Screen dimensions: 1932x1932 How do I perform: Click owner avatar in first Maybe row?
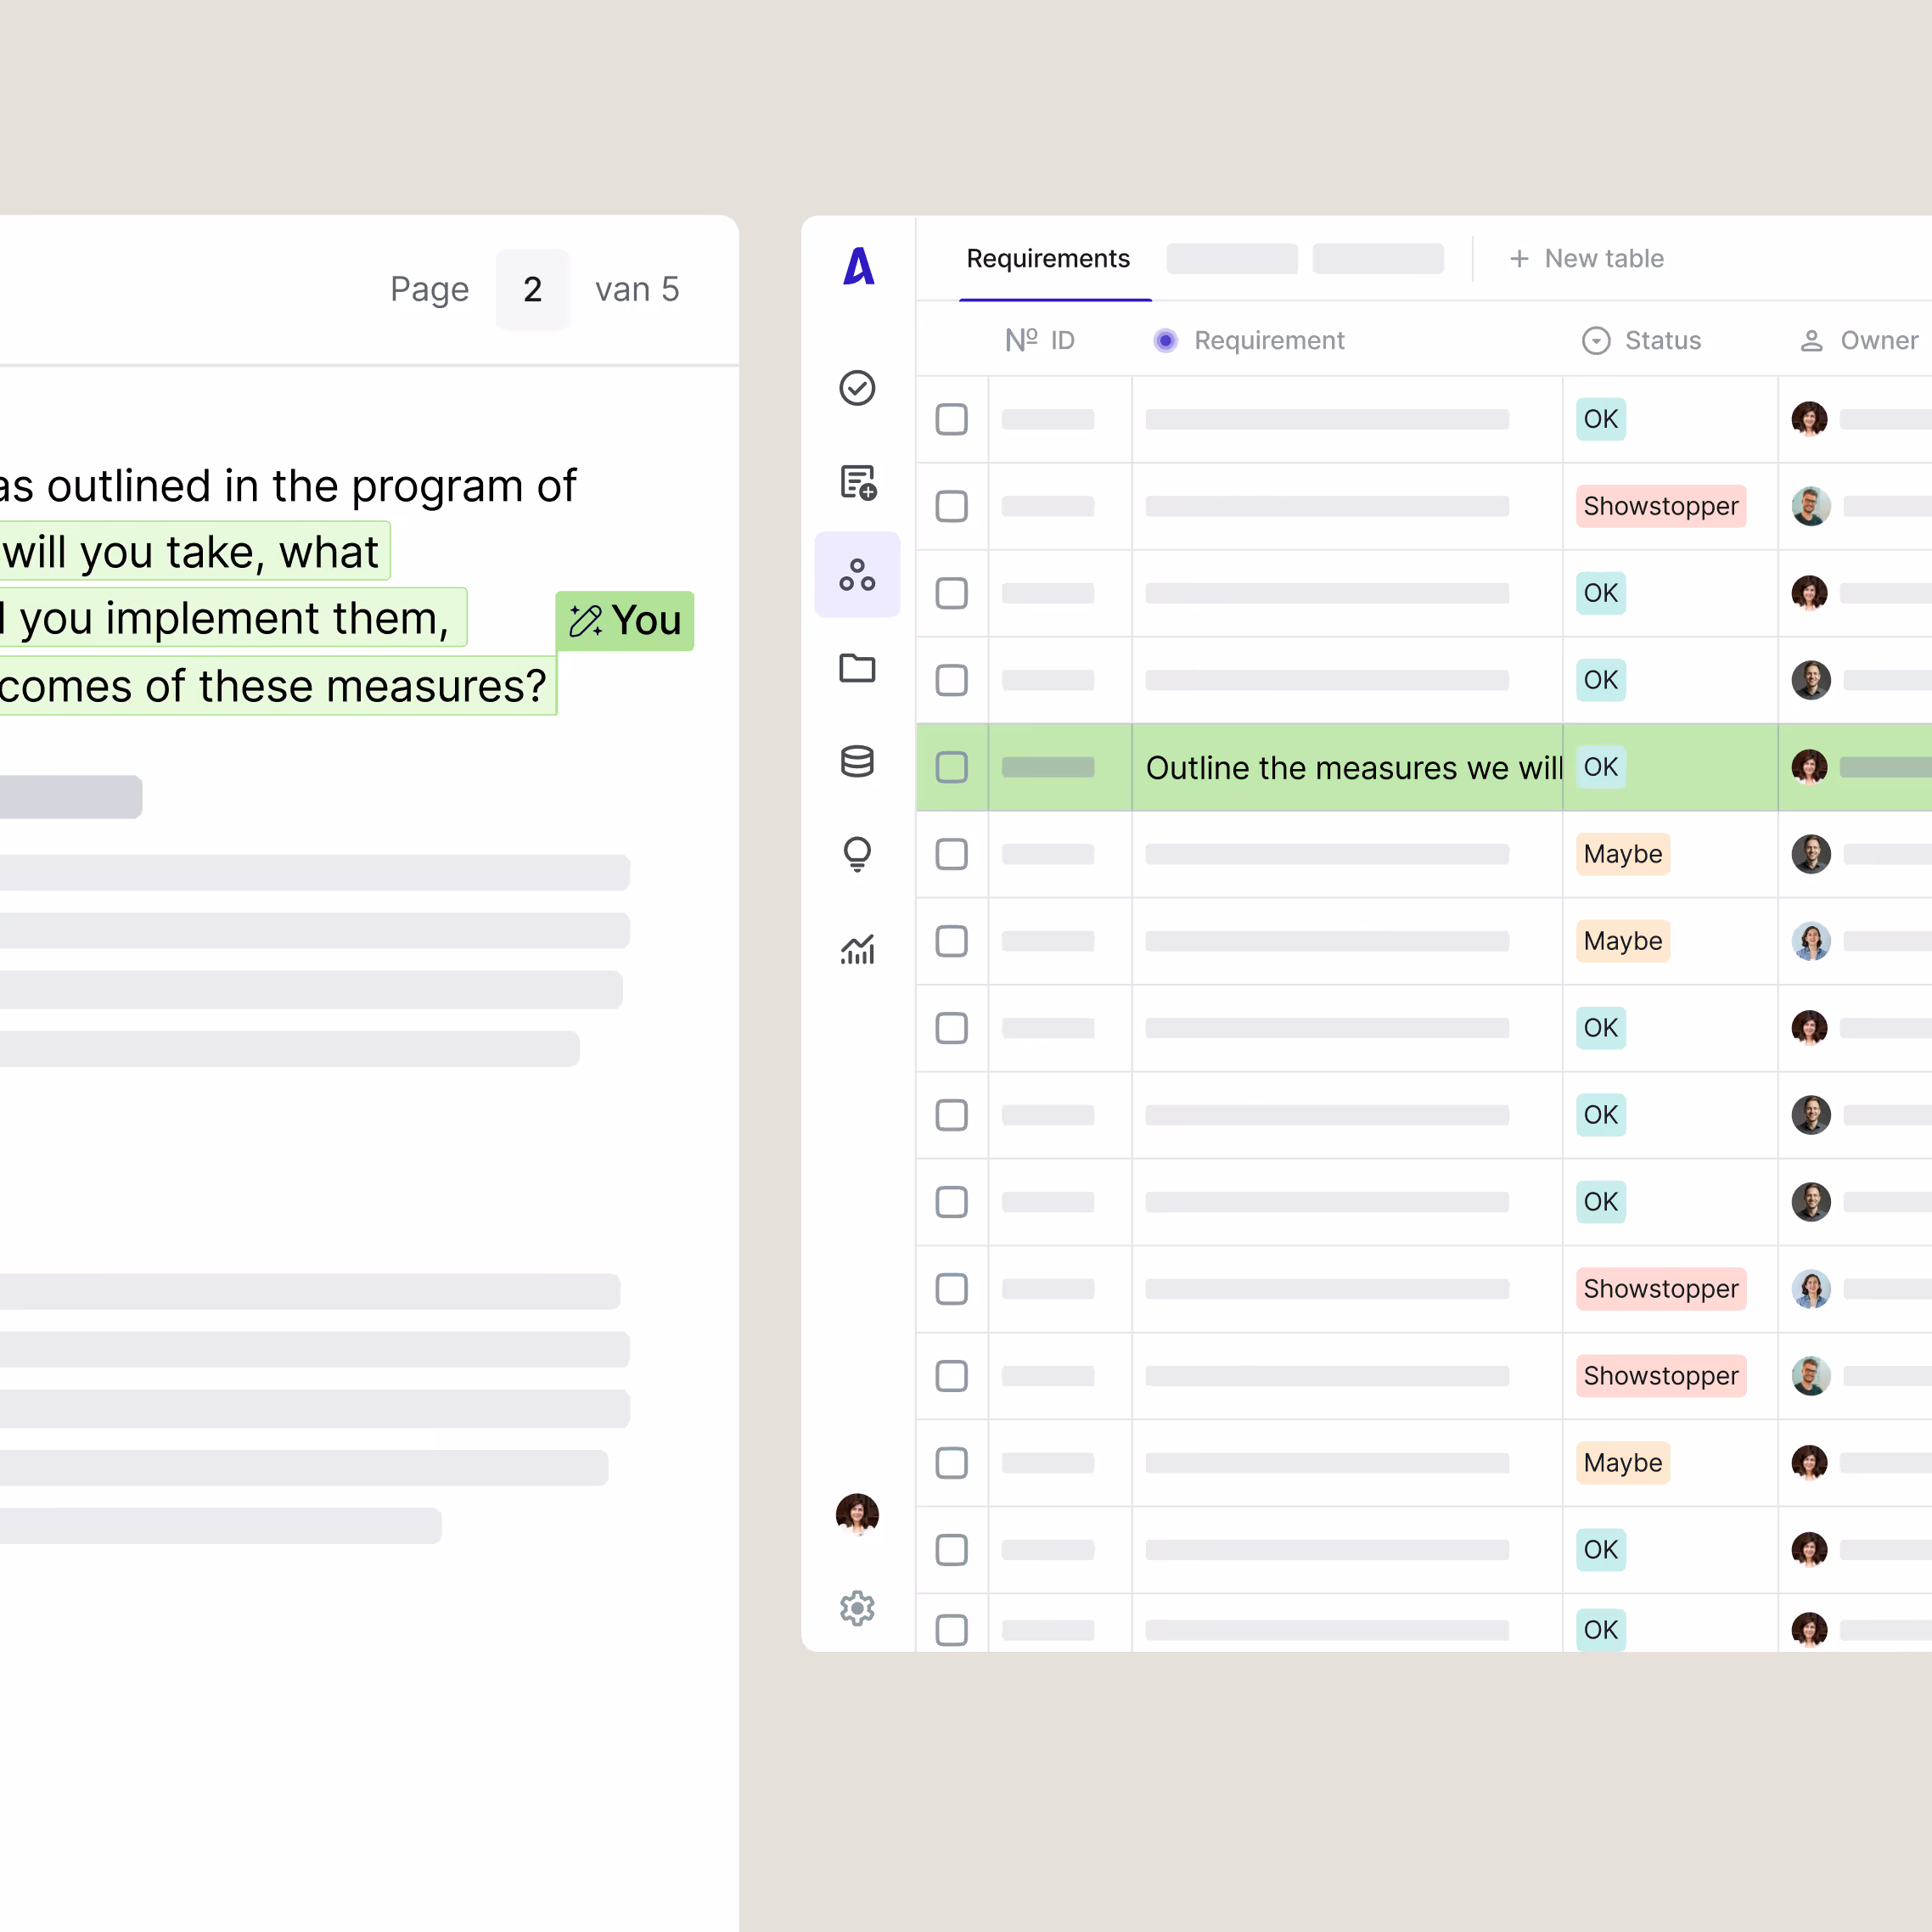tap(1810, 854)
